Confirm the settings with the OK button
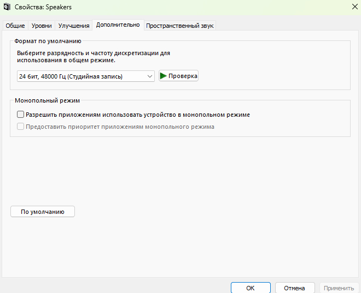Screen dimensions: 361x293 (x=251, y=288)
